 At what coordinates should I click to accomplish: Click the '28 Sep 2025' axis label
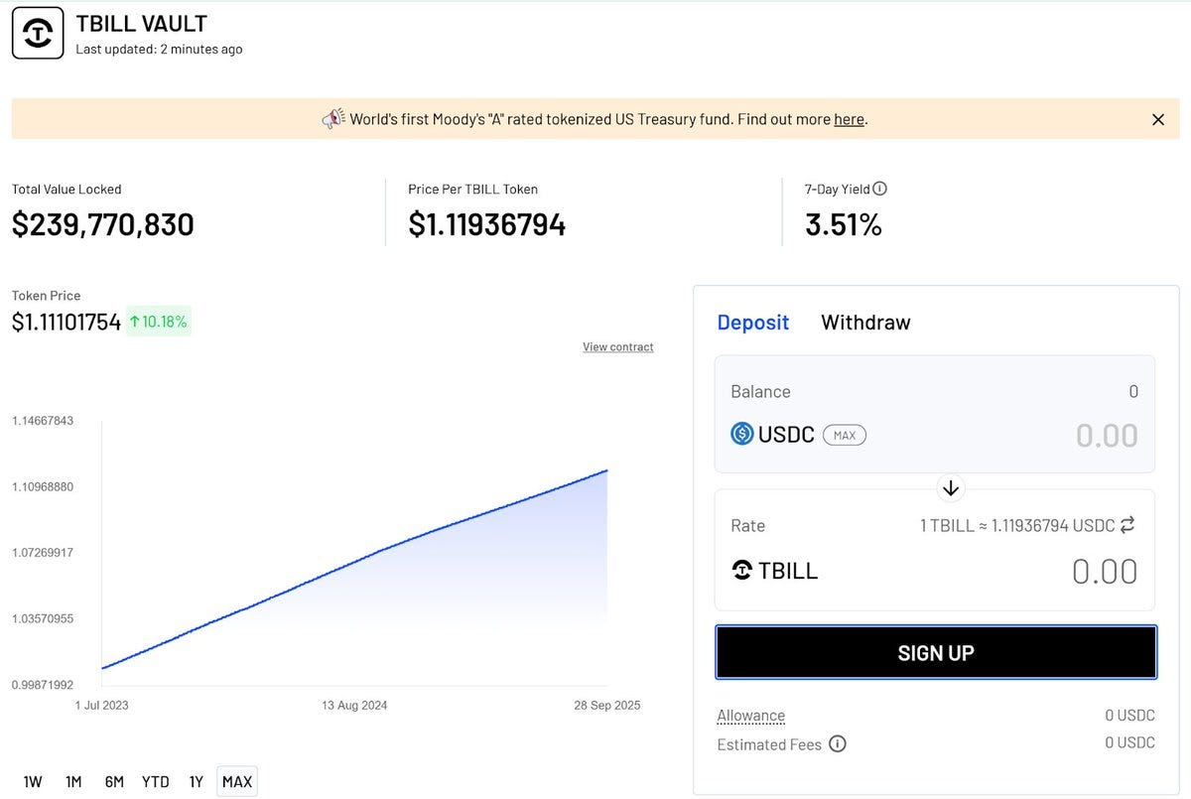(607, 706)
